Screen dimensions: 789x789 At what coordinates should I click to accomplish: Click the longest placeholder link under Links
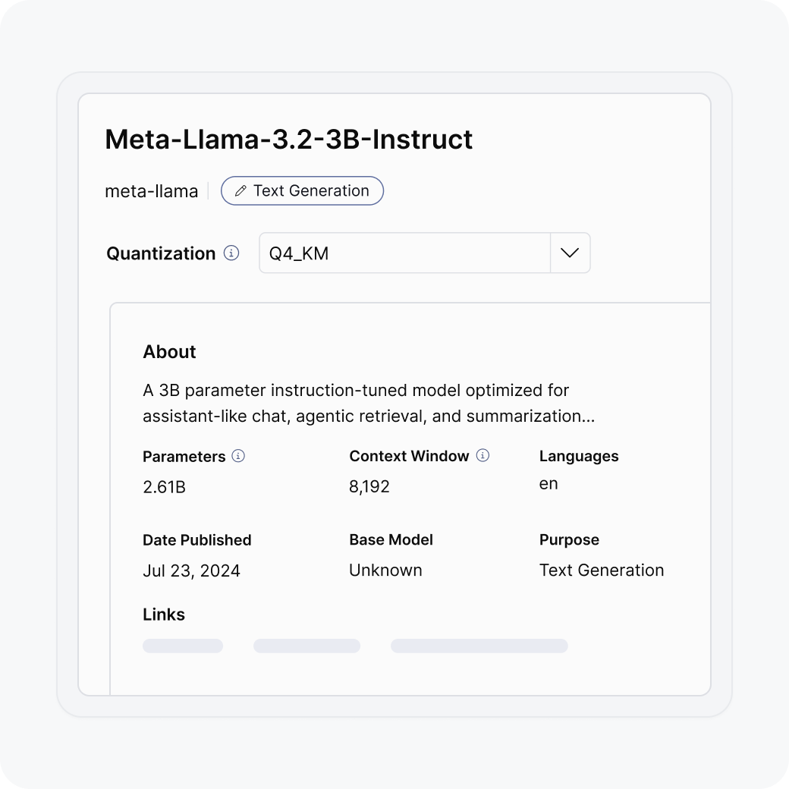pos(479,646)
